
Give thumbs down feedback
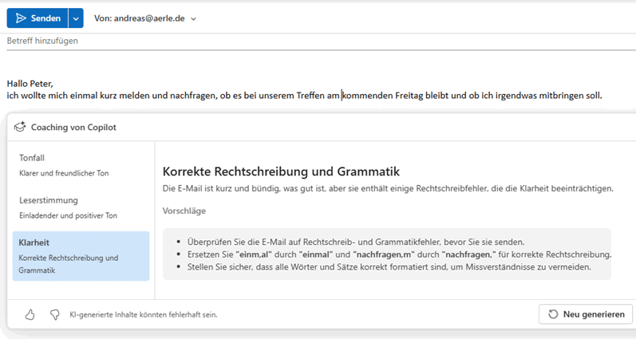click(54, 314)
